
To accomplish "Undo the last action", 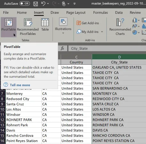I will coord(43,4).
